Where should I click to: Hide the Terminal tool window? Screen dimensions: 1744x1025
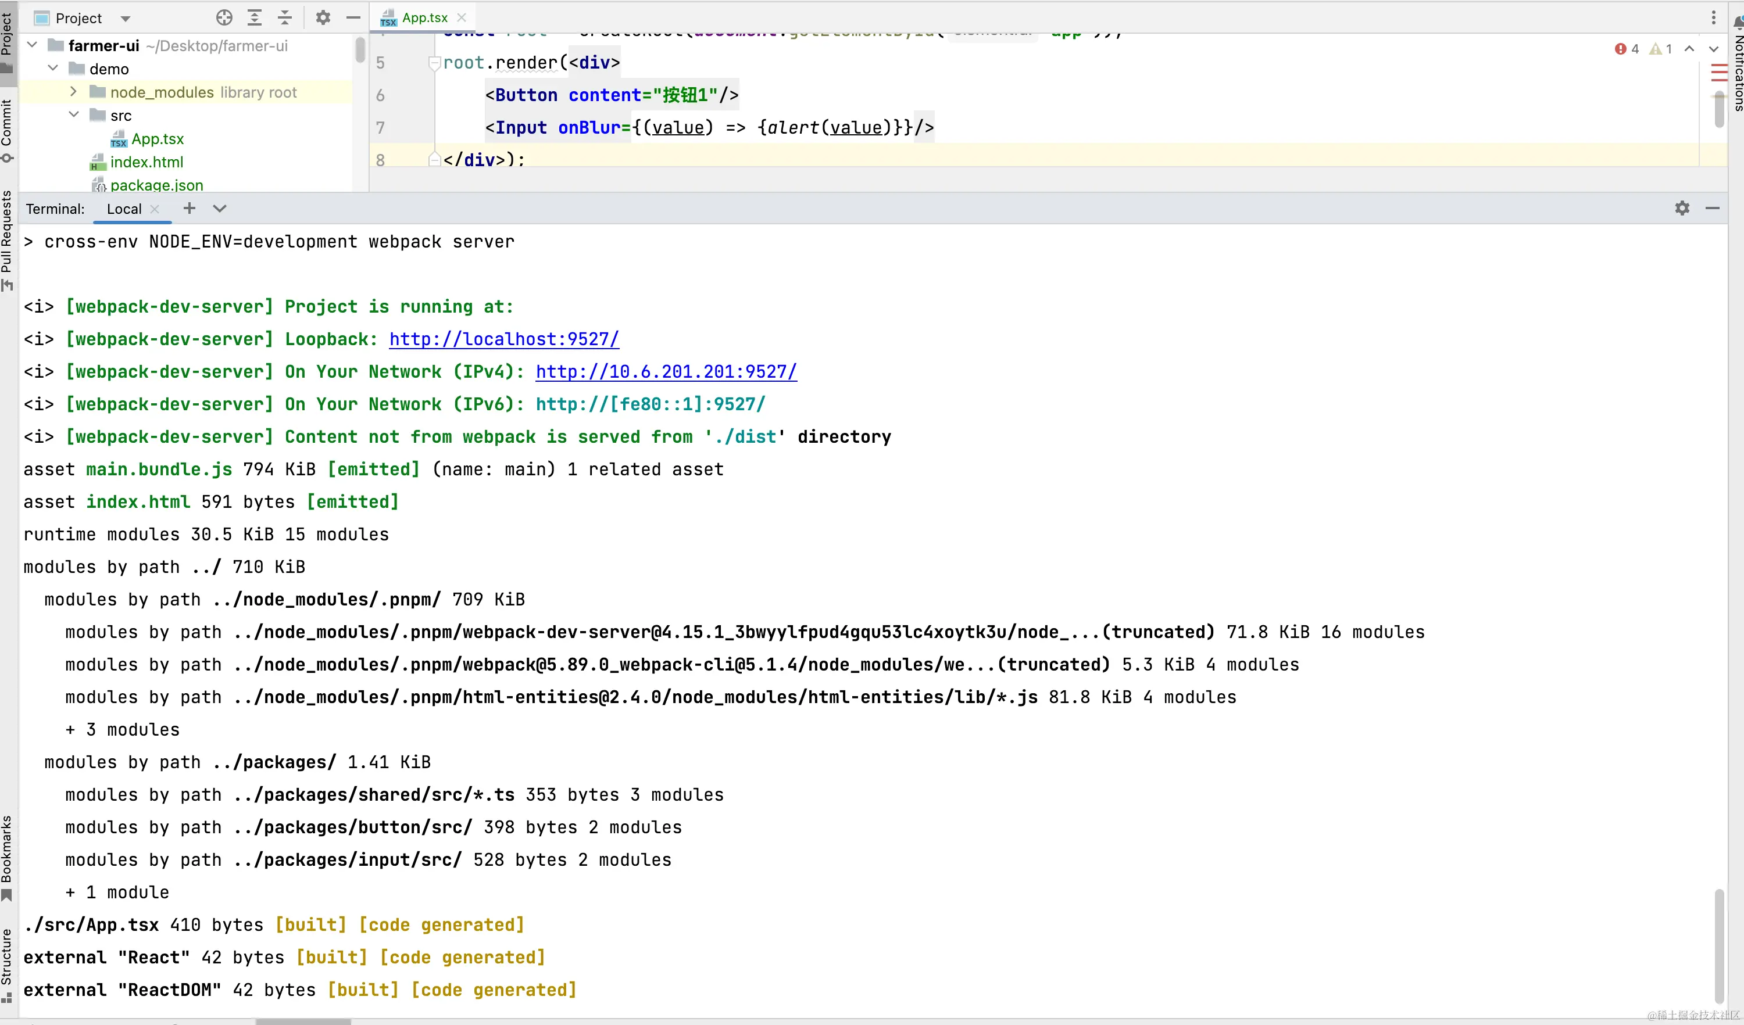[1713, 208]
